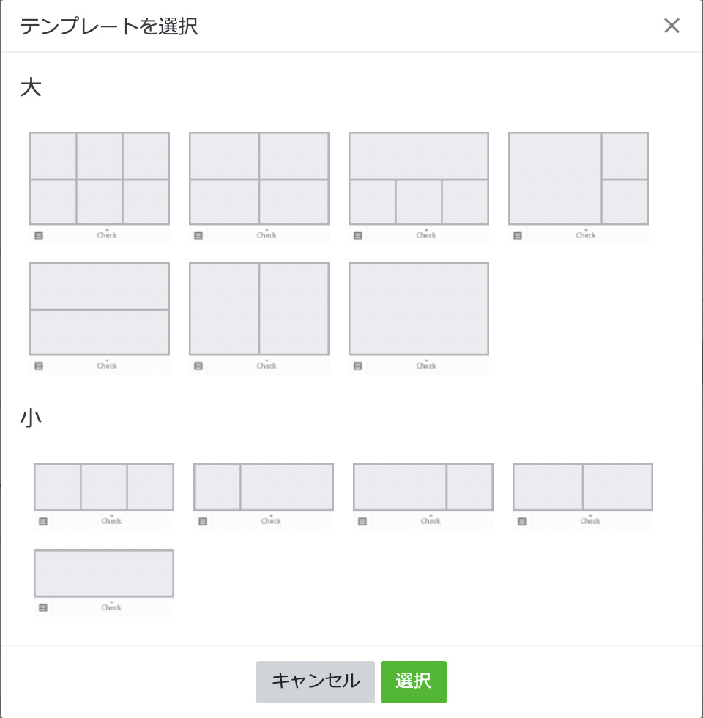703x718 pixels.
Task: Select the large six-panel grid template
Action: click(100, 179)
